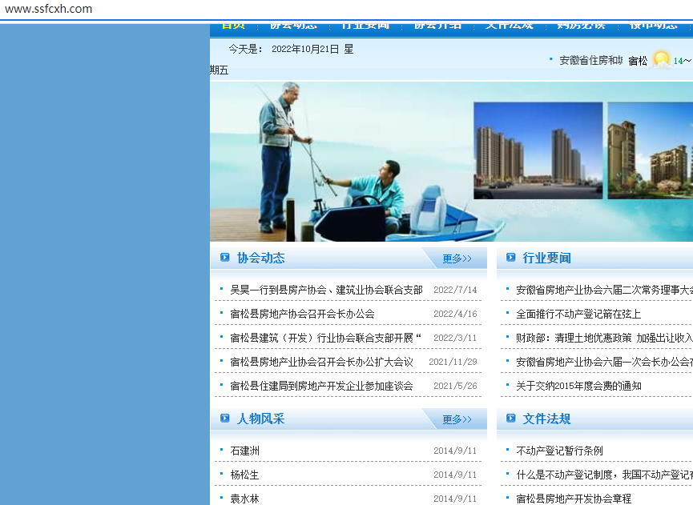Open the 不动产登记暂行条例 document link

tap(559, 451)
